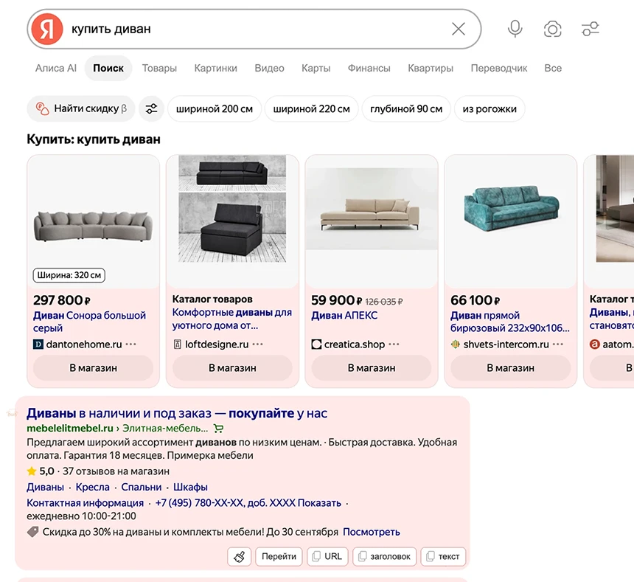Click the Посмотреть discount link
This screenshot has height=582, width=634.
coord(371,532)
